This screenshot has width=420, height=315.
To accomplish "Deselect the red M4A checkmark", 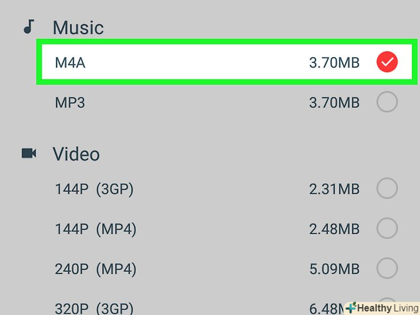I will point(387,62).
